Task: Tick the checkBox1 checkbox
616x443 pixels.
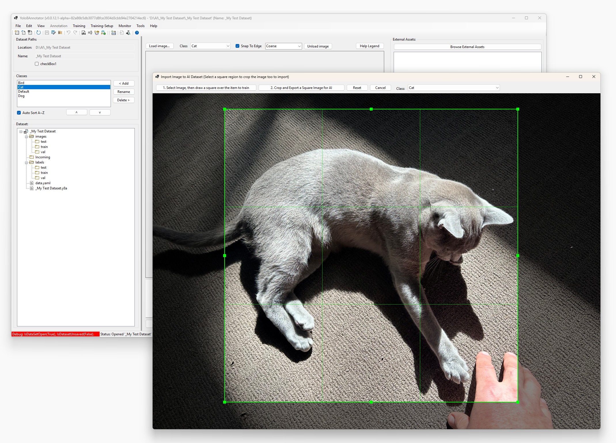Action: coord(37,64)
